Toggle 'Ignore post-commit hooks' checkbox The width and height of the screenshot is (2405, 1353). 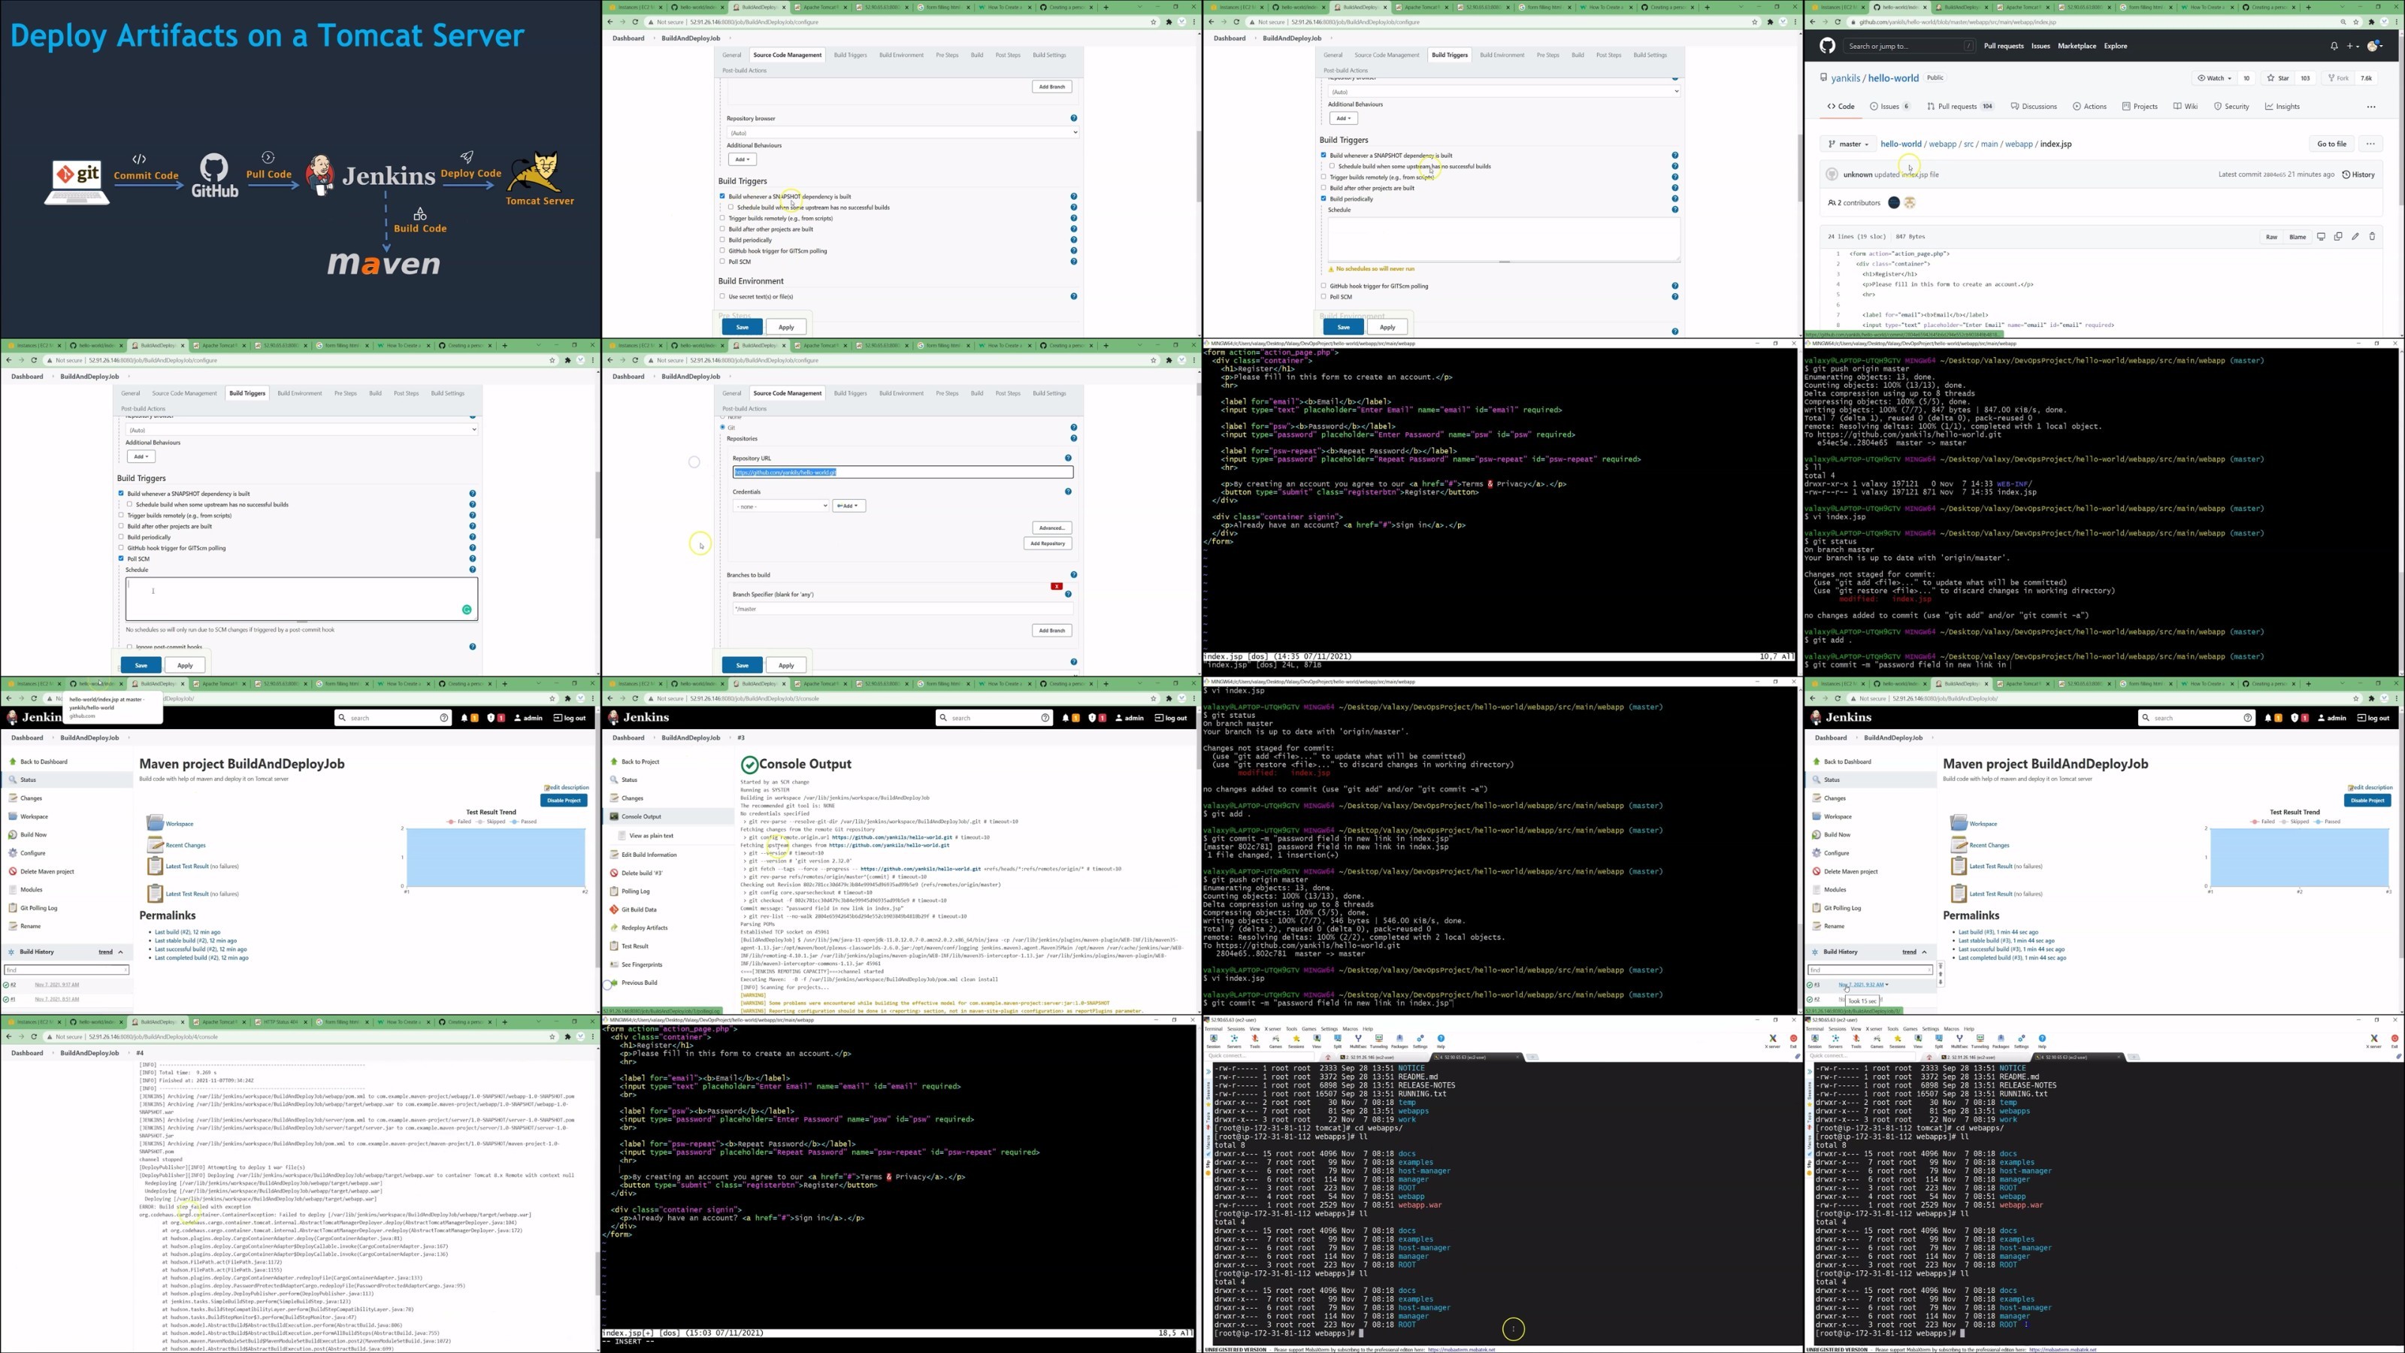coord(129,646)
